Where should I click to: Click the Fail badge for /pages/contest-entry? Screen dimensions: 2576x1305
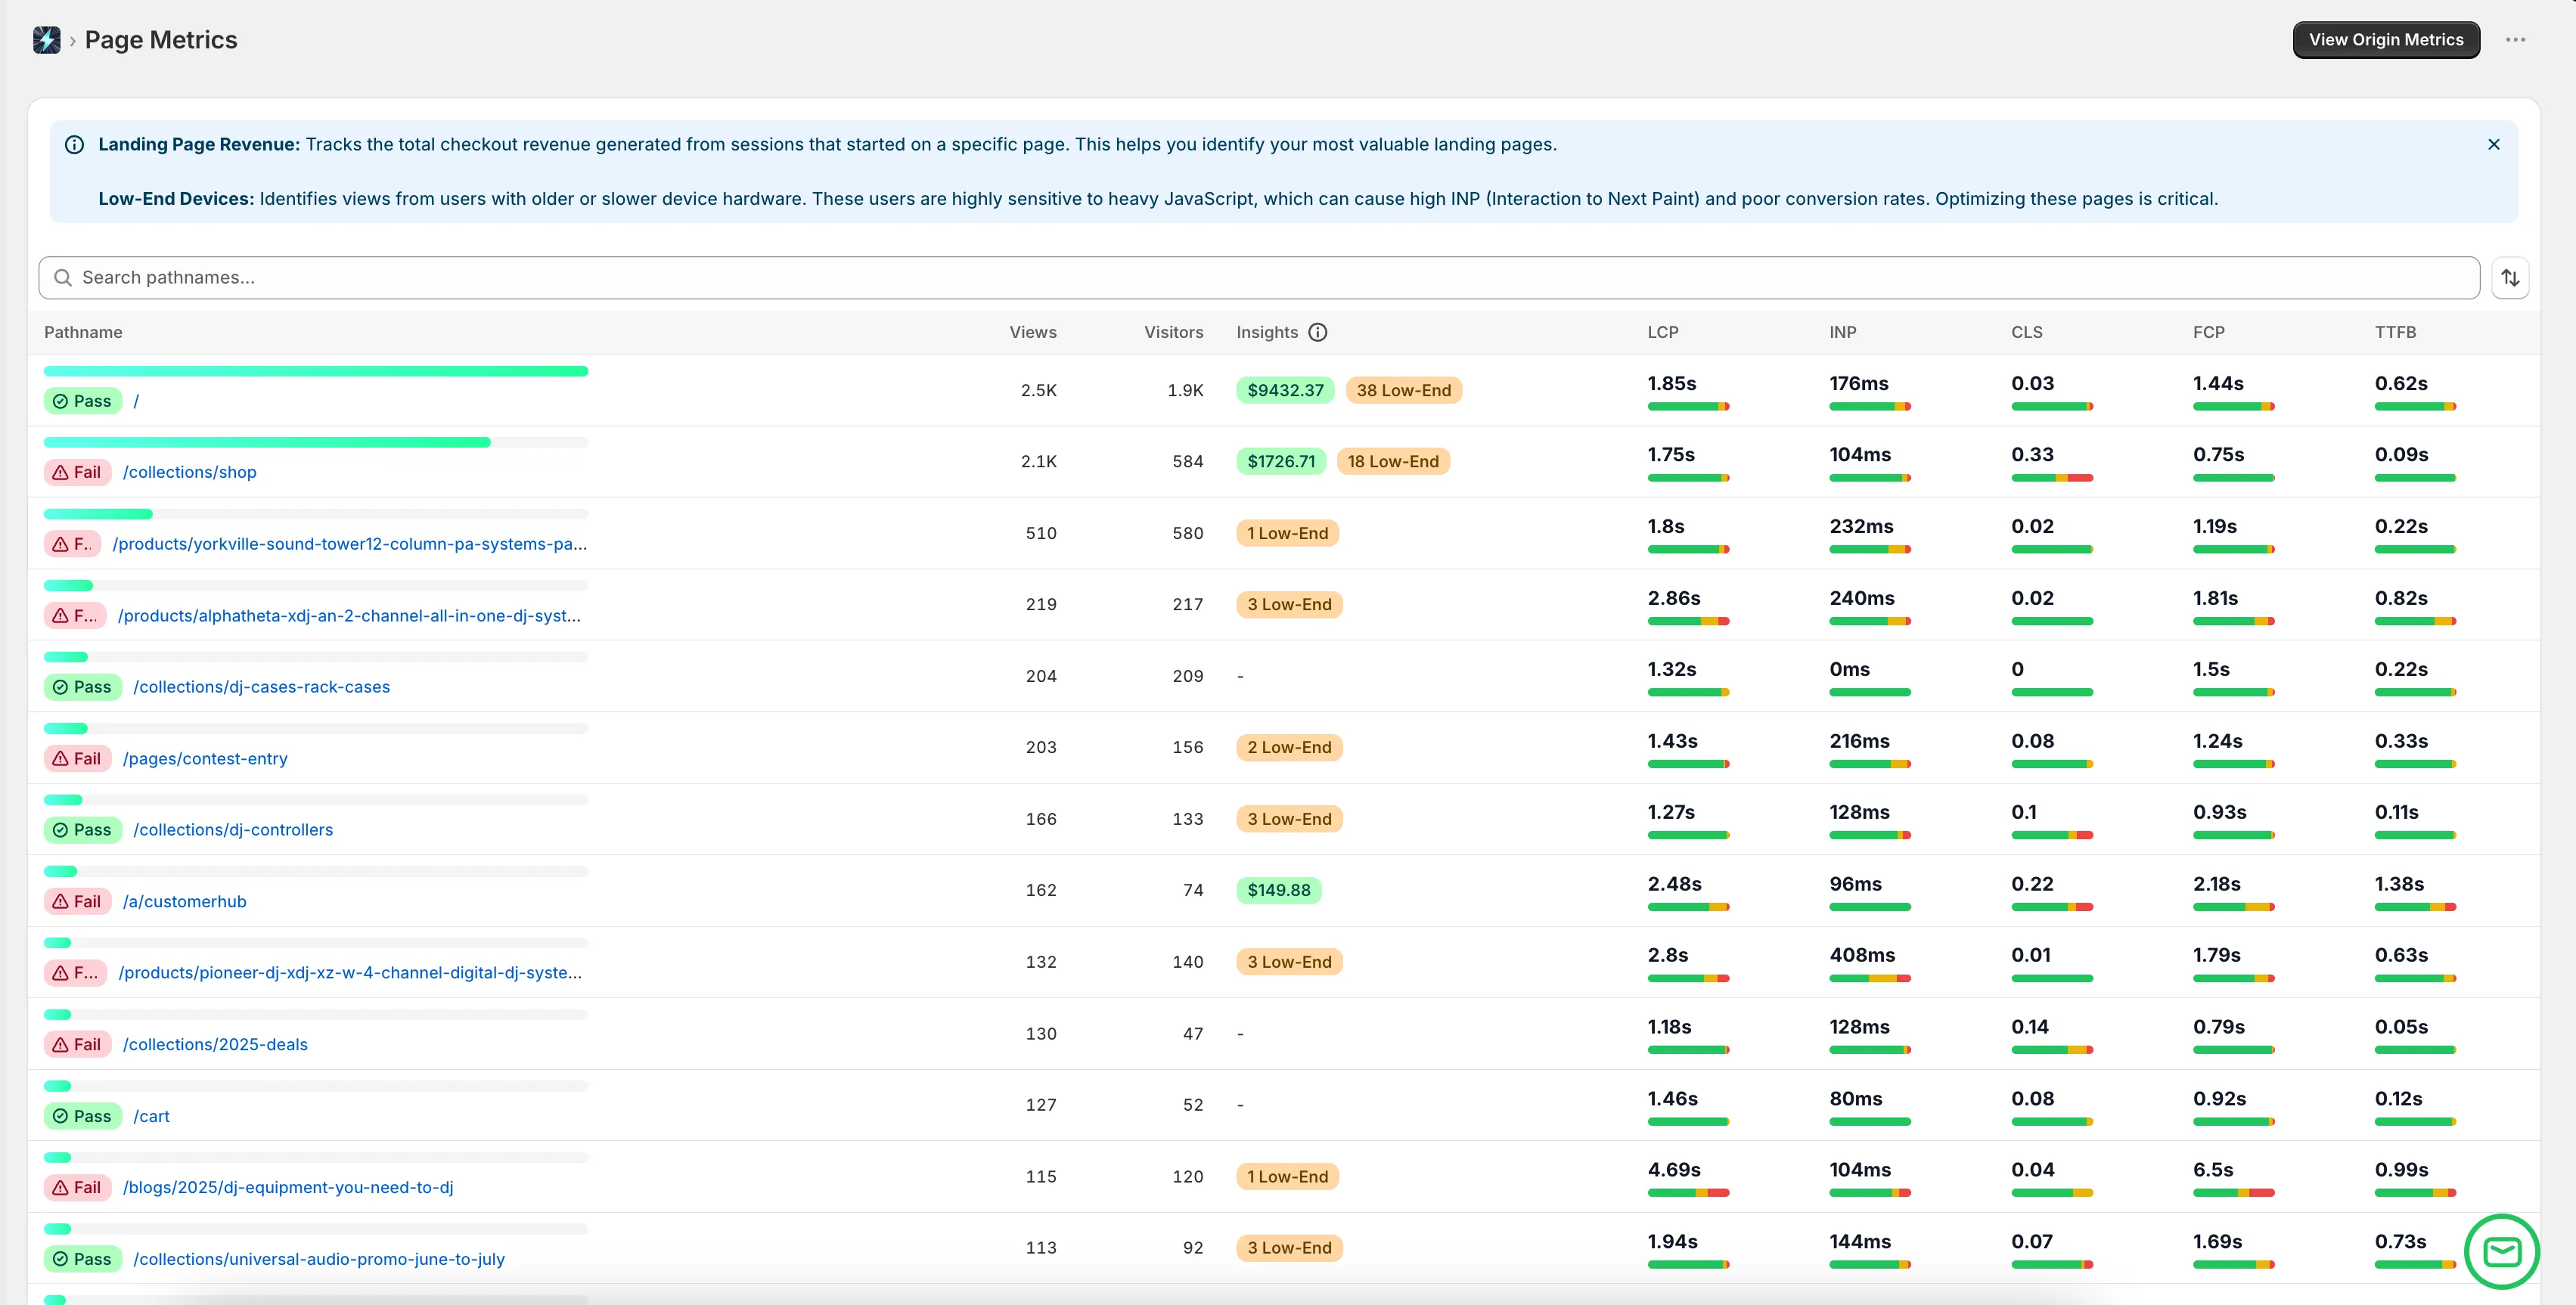pos(78,759)
